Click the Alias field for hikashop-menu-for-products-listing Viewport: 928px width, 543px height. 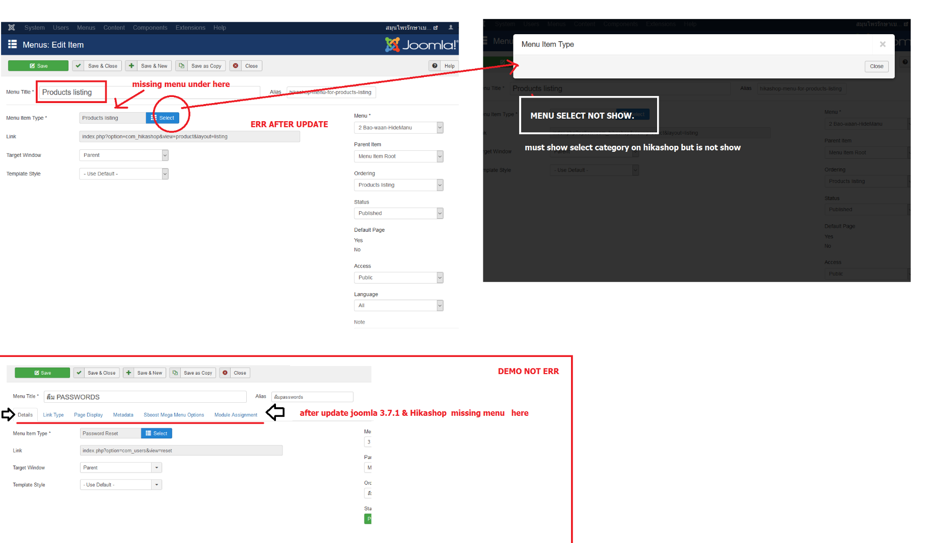coord(331,92)
